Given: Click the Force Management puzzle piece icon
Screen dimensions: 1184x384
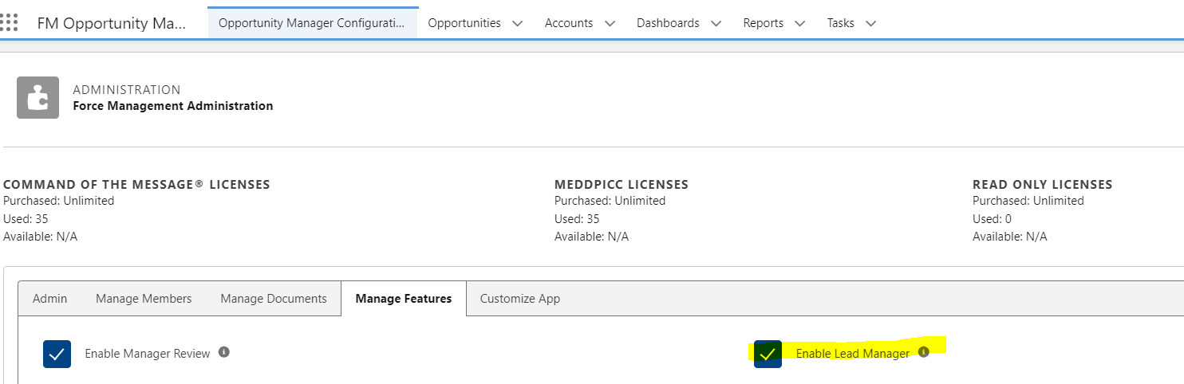Looking at the screenshot, I should [x=37, y=97].
